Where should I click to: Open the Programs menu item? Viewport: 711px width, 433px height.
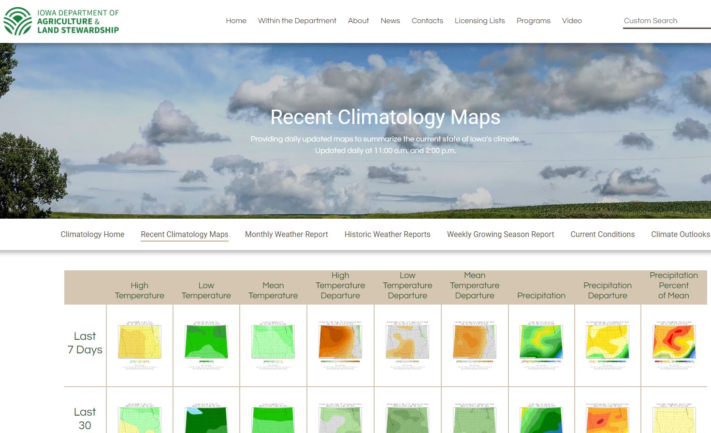(x=533, y=21)
